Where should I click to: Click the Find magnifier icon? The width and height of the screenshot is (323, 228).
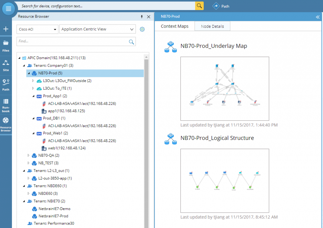coord(131,42)
